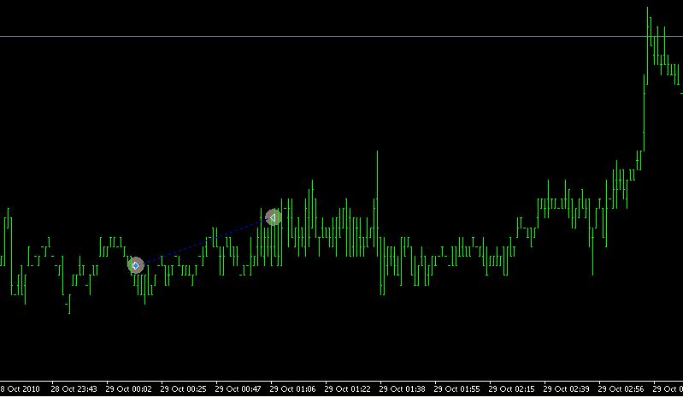Screen dimensions: 683x397
Task: Click the Oct 2010 date label on axis
Action: [x=20, y=388]
